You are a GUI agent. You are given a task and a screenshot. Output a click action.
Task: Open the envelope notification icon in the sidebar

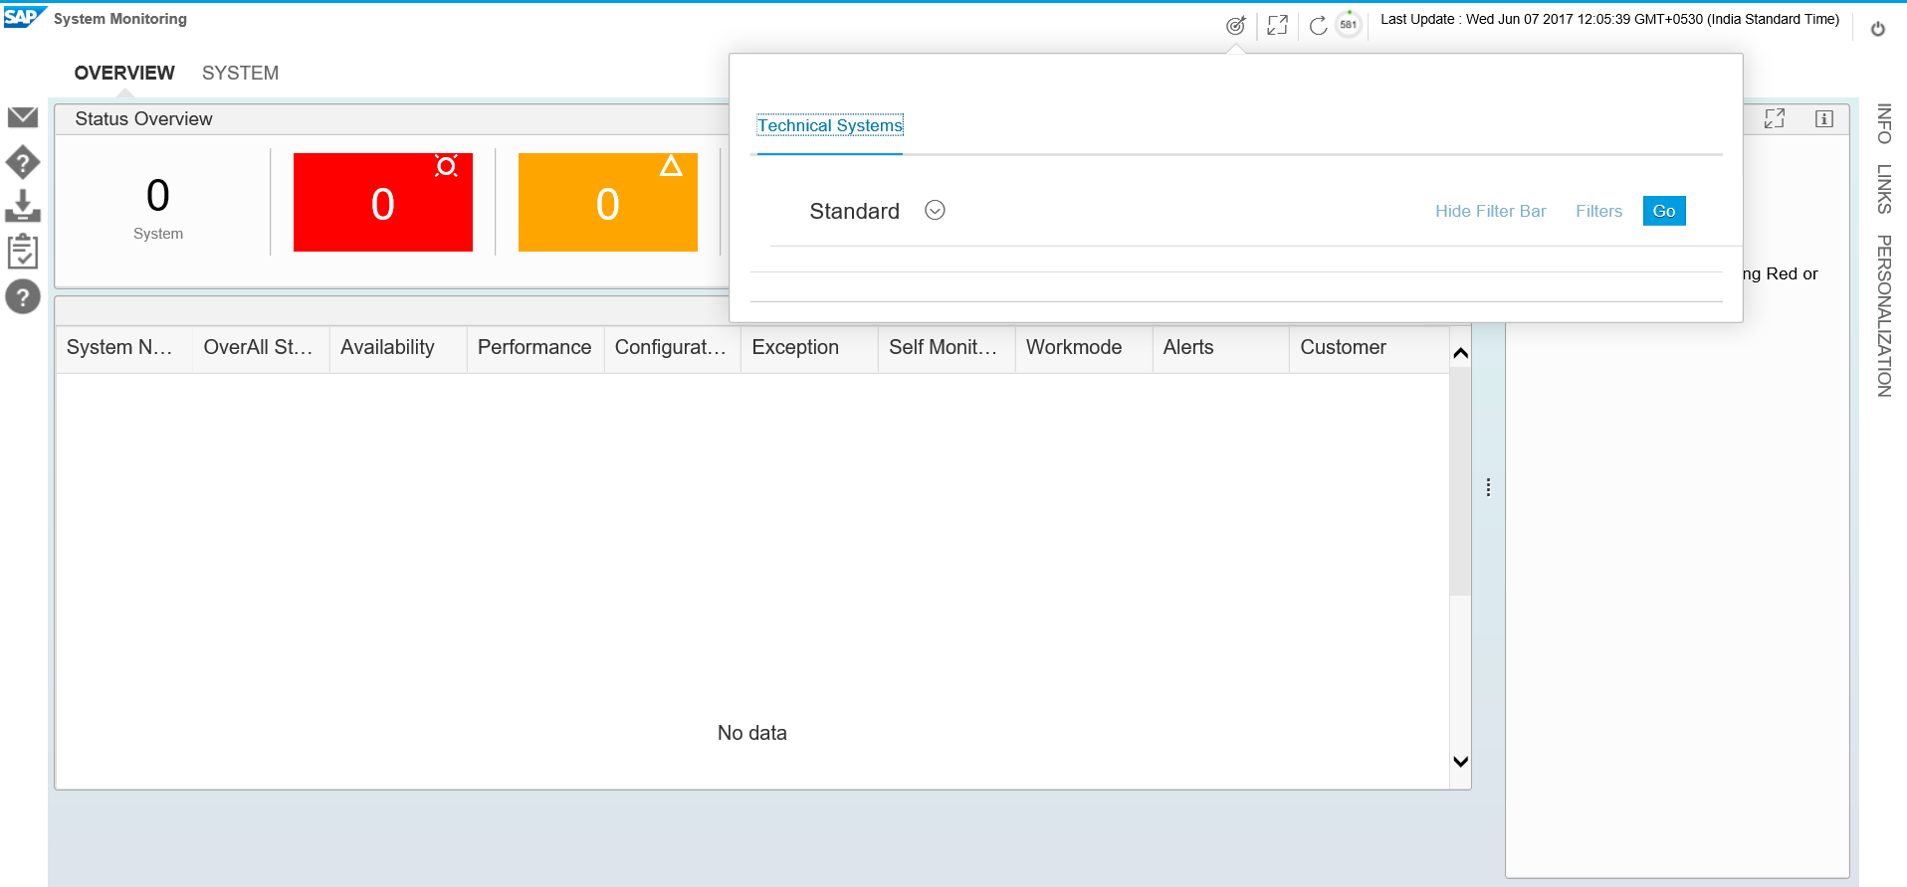23,117
